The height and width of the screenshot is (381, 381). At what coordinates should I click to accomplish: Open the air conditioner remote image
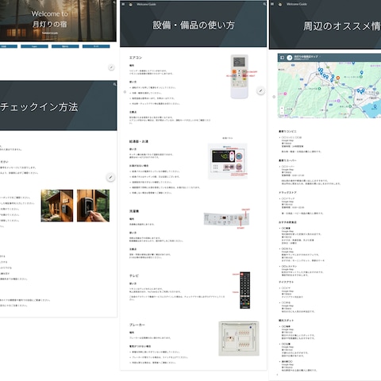pyautogui.click(x=240, y=76)
